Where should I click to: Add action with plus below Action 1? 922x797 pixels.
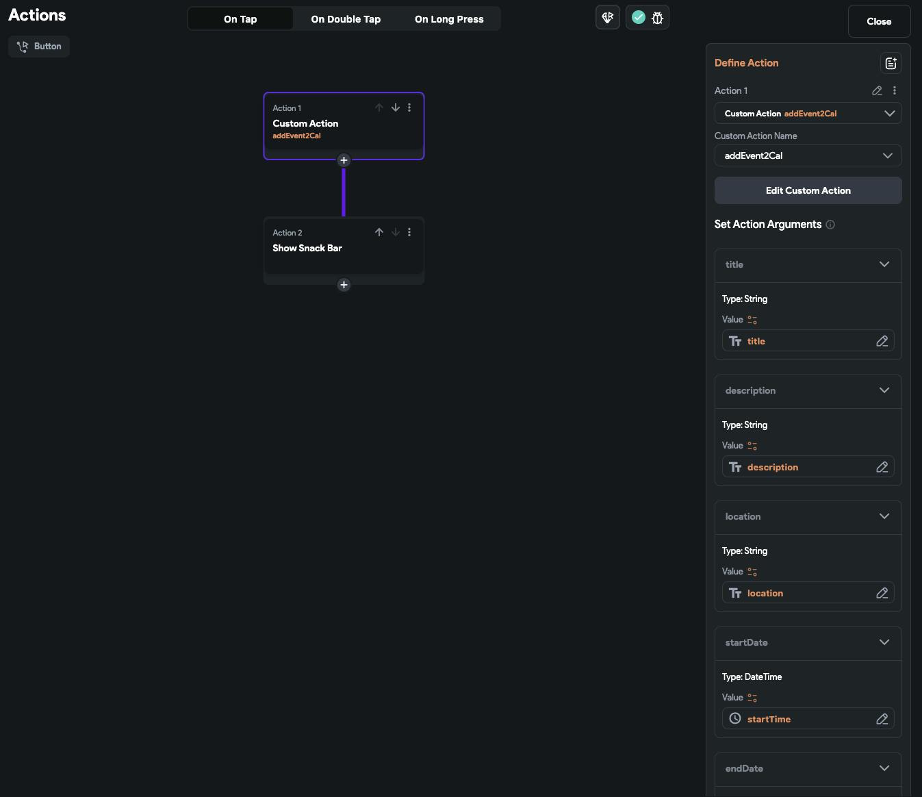[x=344, y=160]
